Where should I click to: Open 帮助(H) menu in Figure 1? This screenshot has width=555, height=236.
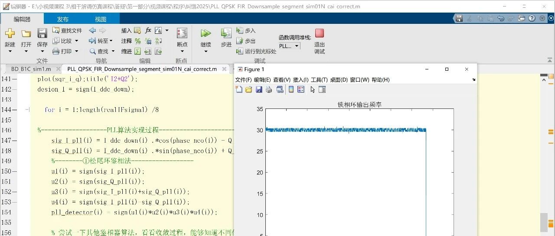click(x=380, y=80)
